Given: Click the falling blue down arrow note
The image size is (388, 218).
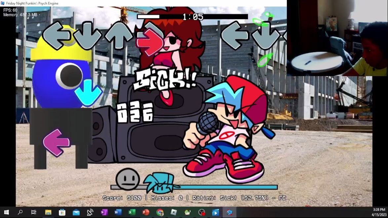Looking at the screenshot, I should 88,93.
